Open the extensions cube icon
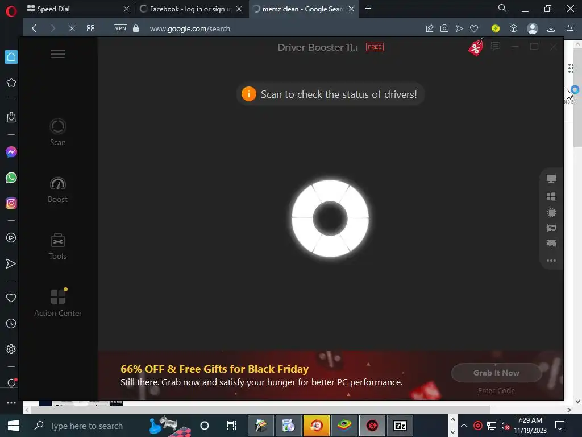Image resolution: width=582 pixels, height=437 pixels. (x=513, y=28)
